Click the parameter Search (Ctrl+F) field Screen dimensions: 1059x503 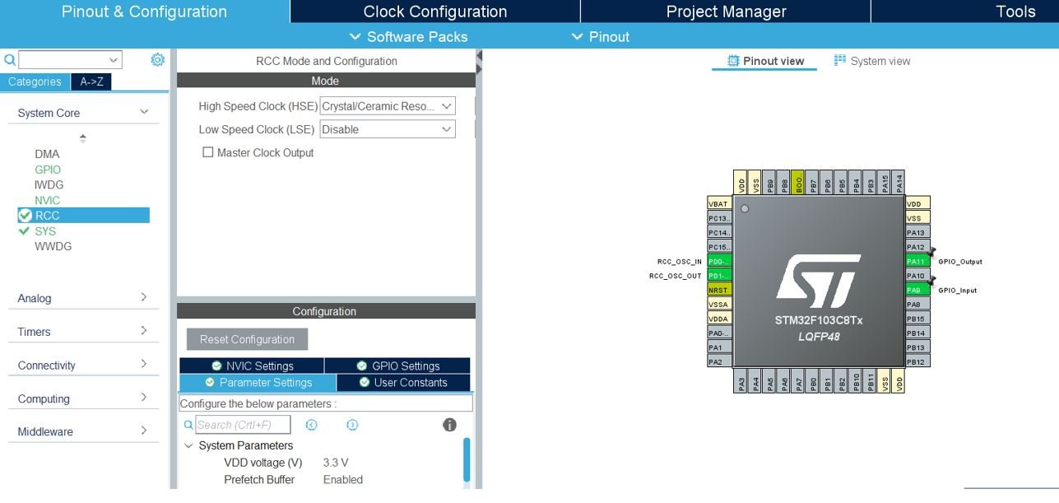click(x=243, y=425)
